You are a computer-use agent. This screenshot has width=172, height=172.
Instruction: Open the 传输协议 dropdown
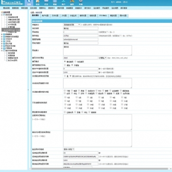click(x=72, y=25)
